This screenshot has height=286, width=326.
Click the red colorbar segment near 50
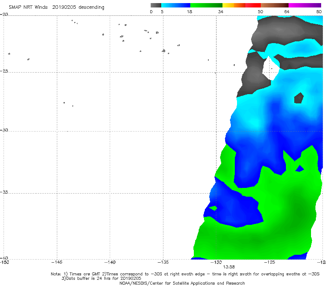pos(253,5)
